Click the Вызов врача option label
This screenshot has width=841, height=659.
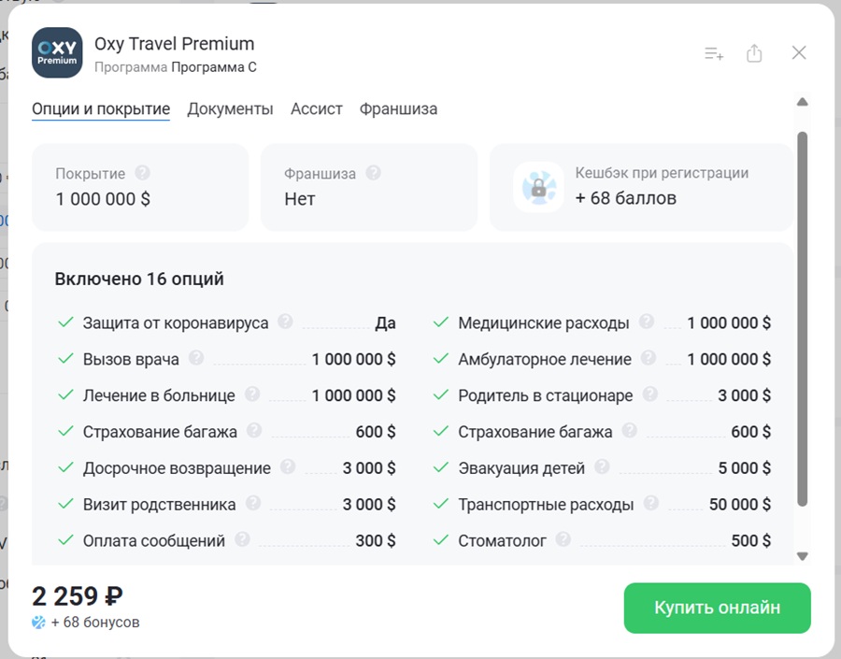tap(131, 359)
